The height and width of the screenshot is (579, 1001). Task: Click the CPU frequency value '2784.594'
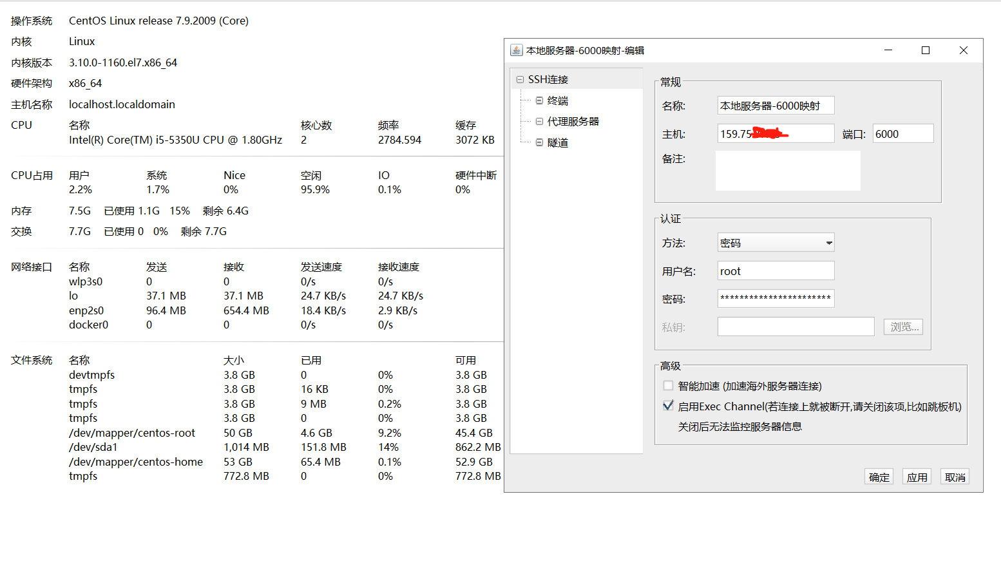[x=399, y=140]
